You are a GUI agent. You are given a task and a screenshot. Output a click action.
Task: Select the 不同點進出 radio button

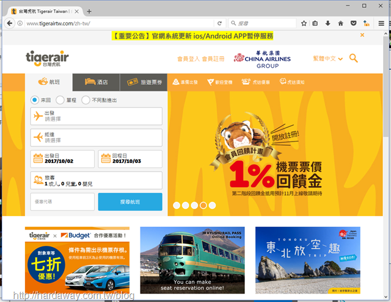[86, 100]
